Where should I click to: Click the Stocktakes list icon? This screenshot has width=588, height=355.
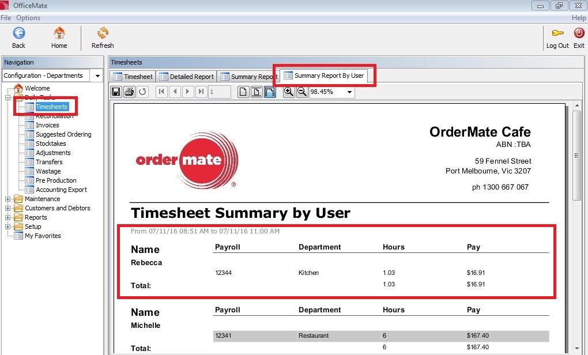29,143
